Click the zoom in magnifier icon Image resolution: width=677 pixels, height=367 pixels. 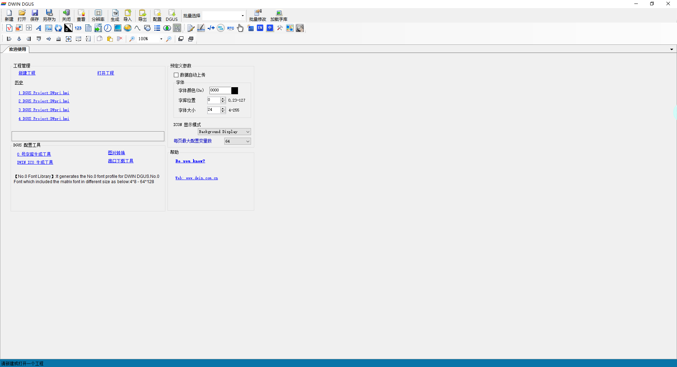point(132,39)
